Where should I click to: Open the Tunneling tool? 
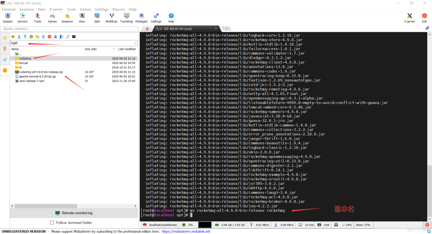click(x=126, y=17)
